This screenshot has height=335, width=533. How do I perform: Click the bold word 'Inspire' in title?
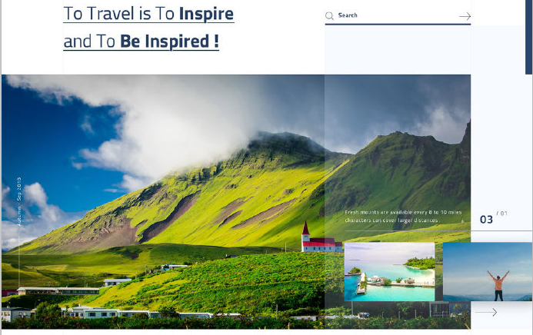(x=206, y=15)
